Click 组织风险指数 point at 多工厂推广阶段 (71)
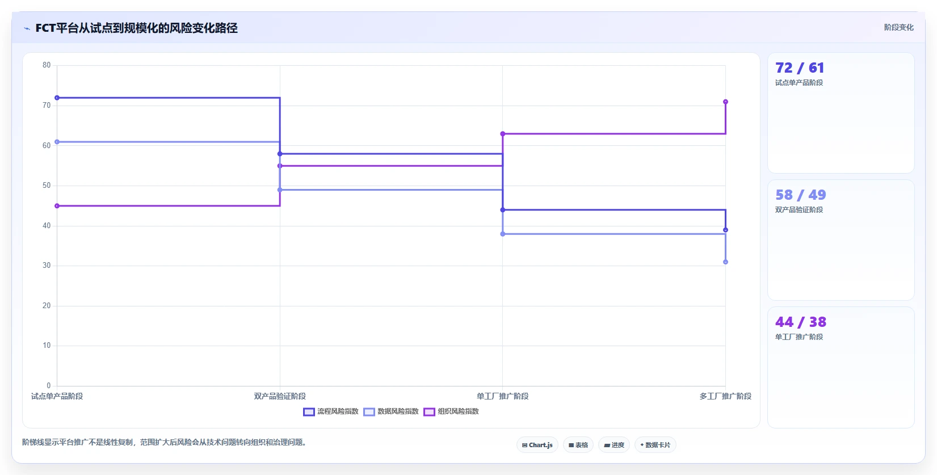This screenshot has height=475, width=937. [x=725, y=102]
